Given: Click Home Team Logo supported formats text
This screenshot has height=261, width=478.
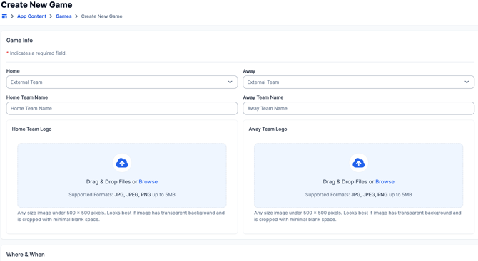Looking at the screenshot, I should (x=122, y=195).
